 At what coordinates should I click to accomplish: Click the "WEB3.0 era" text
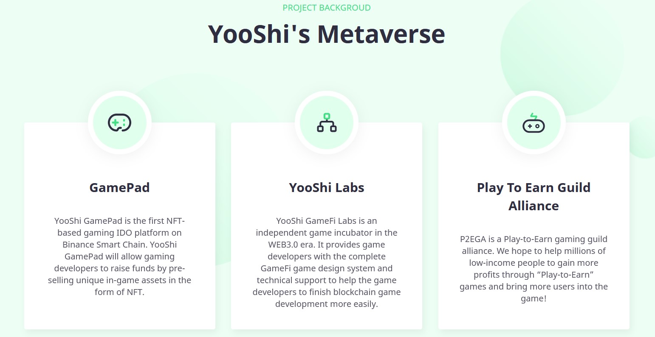(291, 245)
